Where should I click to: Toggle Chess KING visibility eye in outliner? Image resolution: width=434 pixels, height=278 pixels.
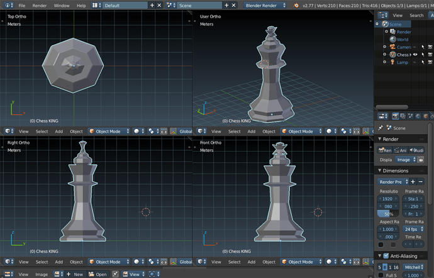pos(415,55)
